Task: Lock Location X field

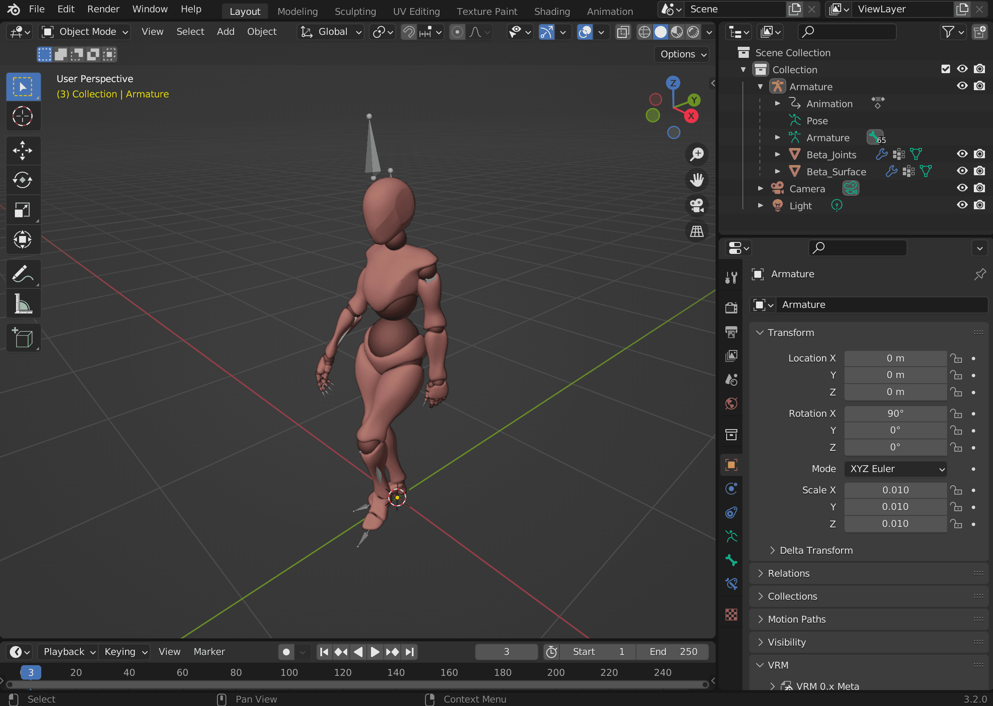Action: click(956, 358)
